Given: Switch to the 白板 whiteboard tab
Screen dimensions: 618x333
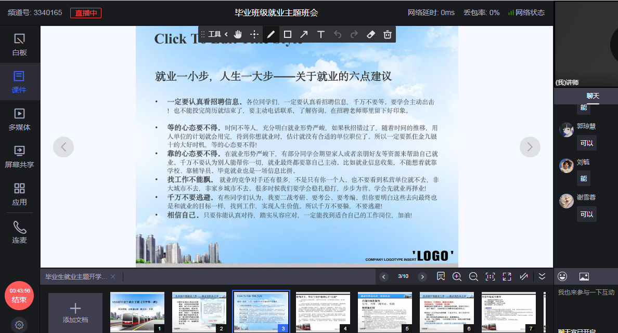Looking at the screenshot, I should 19,44.
